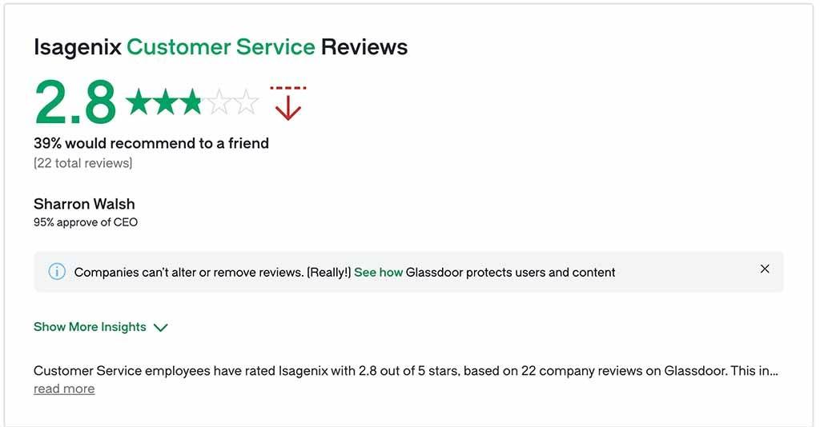
Task: Click the chevron next to Show More Insights
Action: pyautogui.click(x=160, y=328)
